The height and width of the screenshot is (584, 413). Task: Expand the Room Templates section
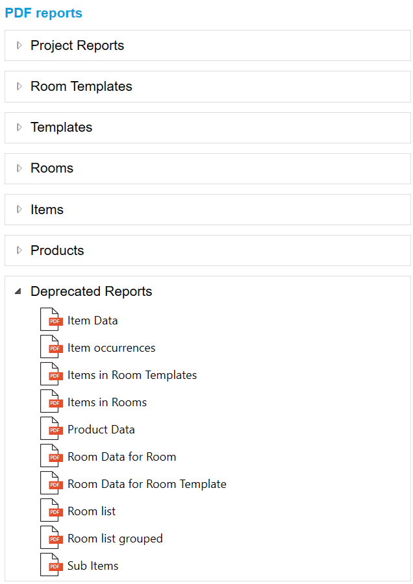19,86
